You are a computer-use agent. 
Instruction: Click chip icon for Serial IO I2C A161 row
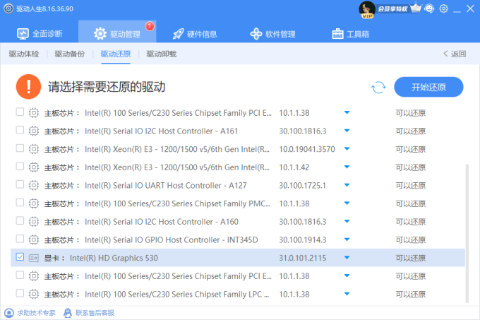pyautogui.click(x=34, y=131)
